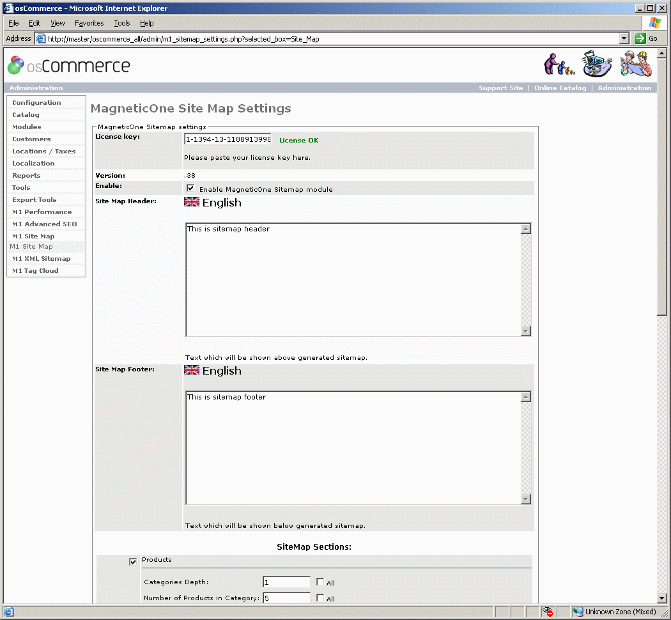Open the bold M1 Site Map sidebar heading
Viewport: 671px width, 620px height.
pyautogui.click(x=33, y=236)
